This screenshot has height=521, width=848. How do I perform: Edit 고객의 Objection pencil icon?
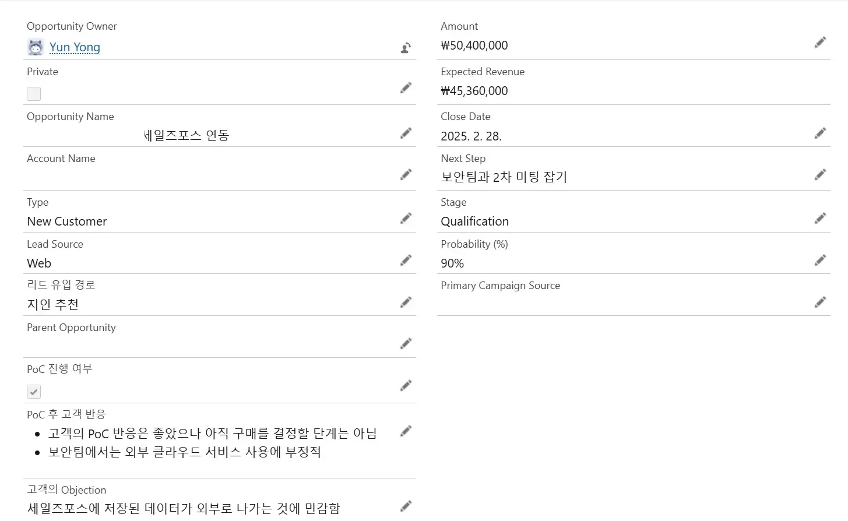coord(406,506)
